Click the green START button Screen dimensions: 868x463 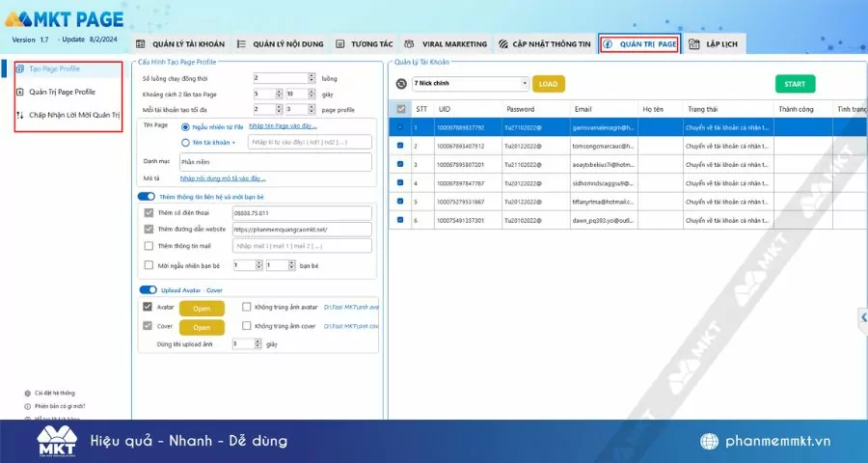(x=795, y=84)
